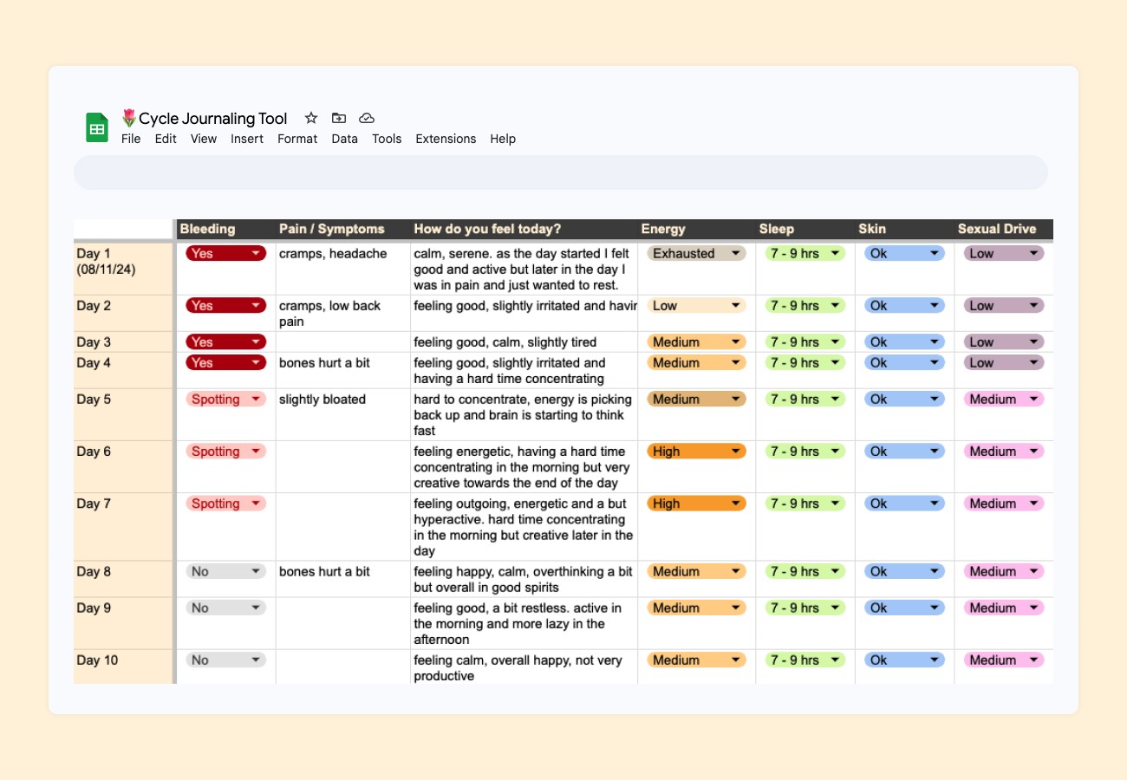Select cell reading cramps, low back pain
1127x780 pixels.
343,313
